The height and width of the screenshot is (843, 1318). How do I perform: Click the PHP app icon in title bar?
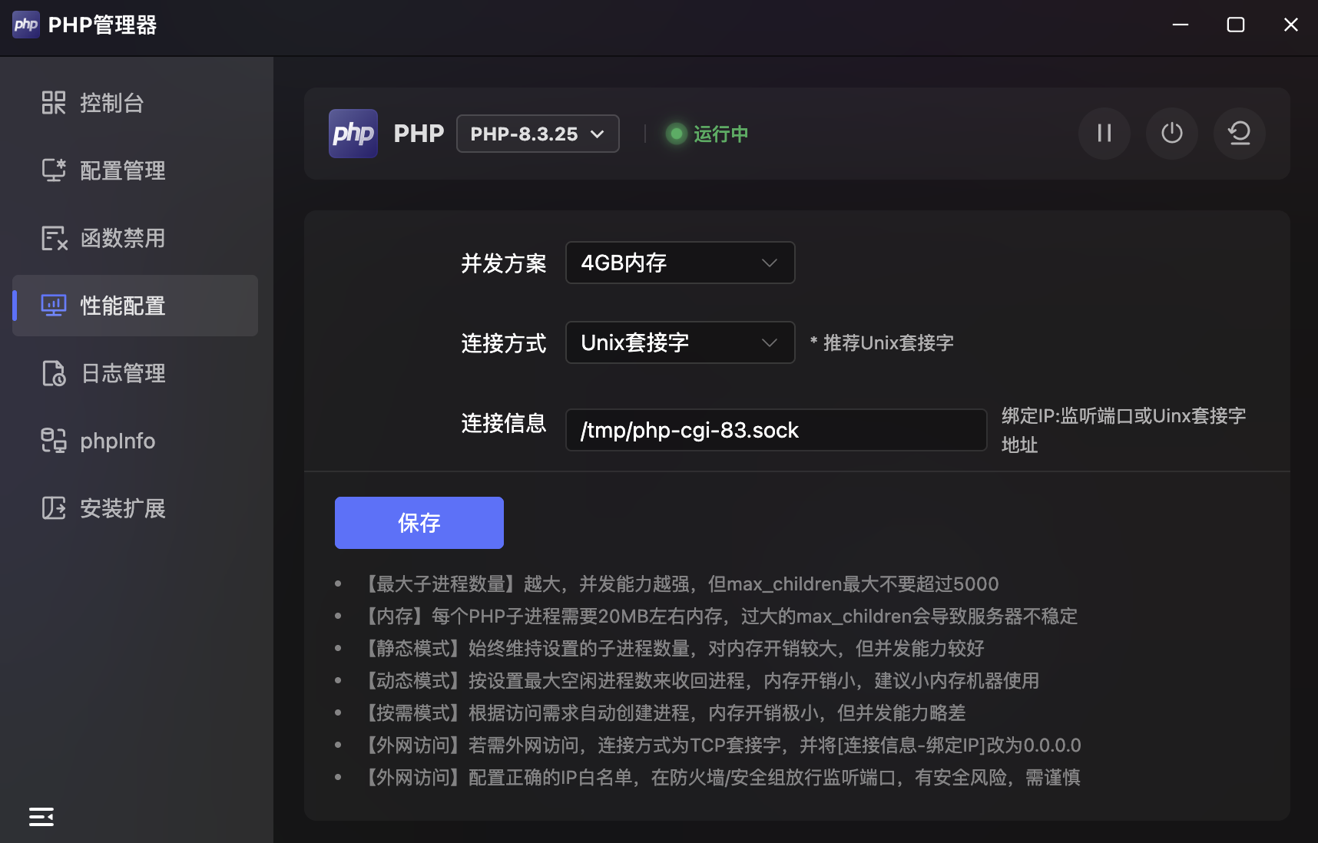click(x=26, y=25)
